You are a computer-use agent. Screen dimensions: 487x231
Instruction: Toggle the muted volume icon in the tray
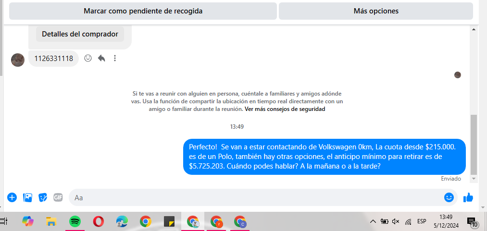[396, 221]
